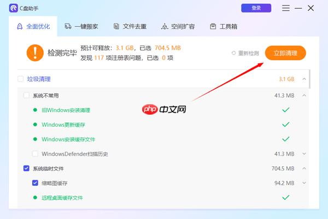Viewport: 328px width, 219px height.
Task: Open the hamburger menu icon
Action: [285, 8]
